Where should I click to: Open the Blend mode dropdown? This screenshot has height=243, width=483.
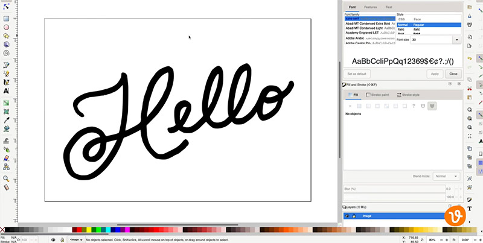point(446,176)
